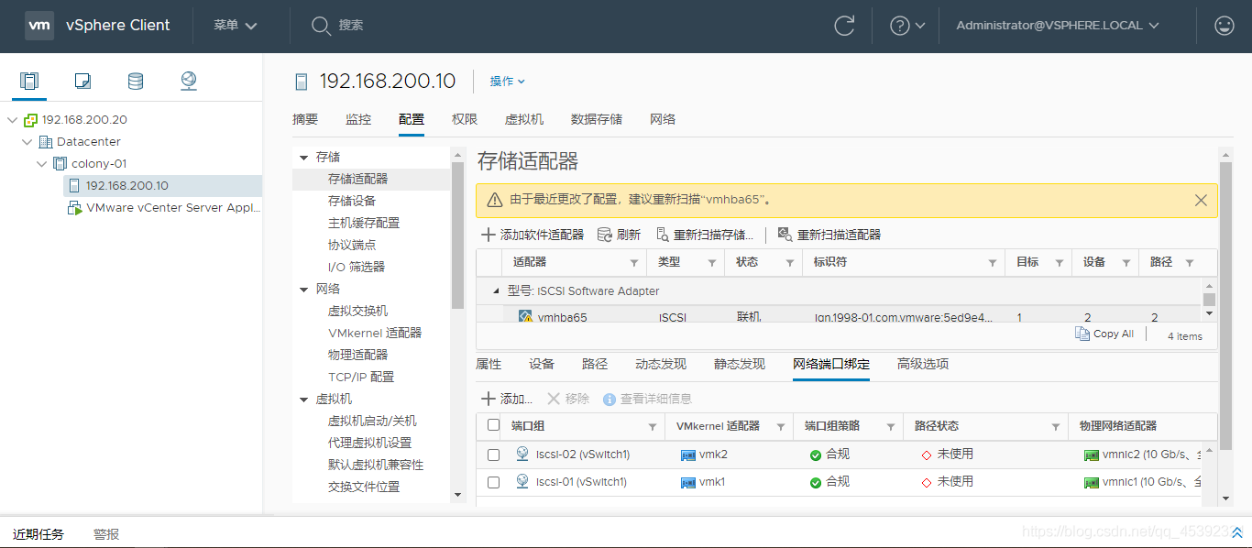Open the VMs and Templates inventory view
The width and height of the screenshot is (1252, 548).
click(82, 82)
